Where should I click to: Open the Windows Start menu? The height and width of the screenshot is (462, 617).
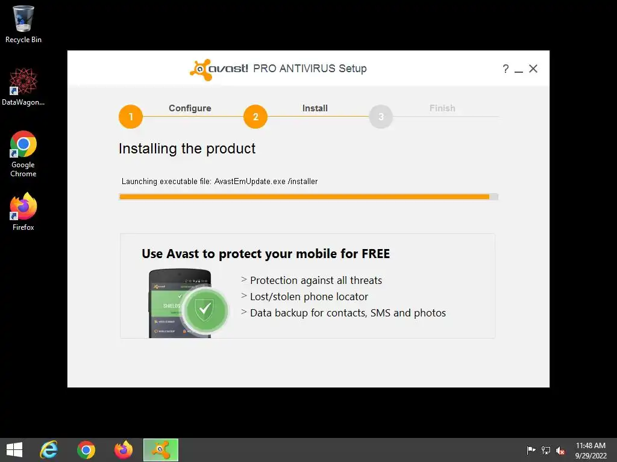[14, 450]
